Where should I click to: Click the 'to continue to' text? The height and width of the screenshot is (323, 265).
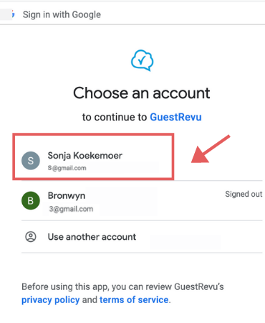[115, 117]
